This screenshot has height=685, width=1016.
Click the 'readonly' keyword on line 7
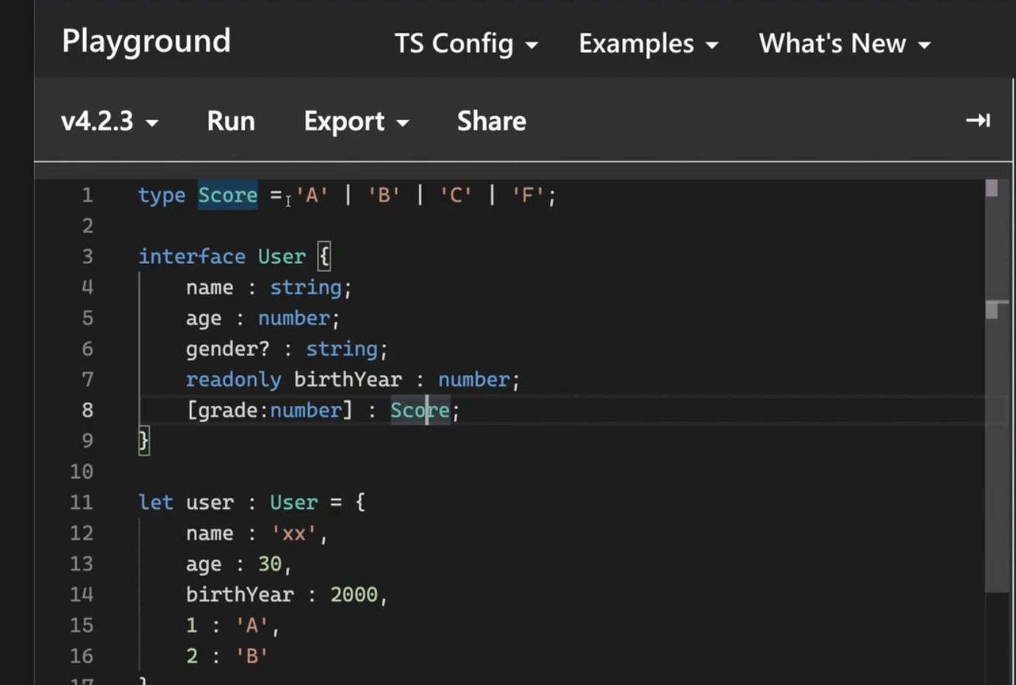tap(234, 380)
